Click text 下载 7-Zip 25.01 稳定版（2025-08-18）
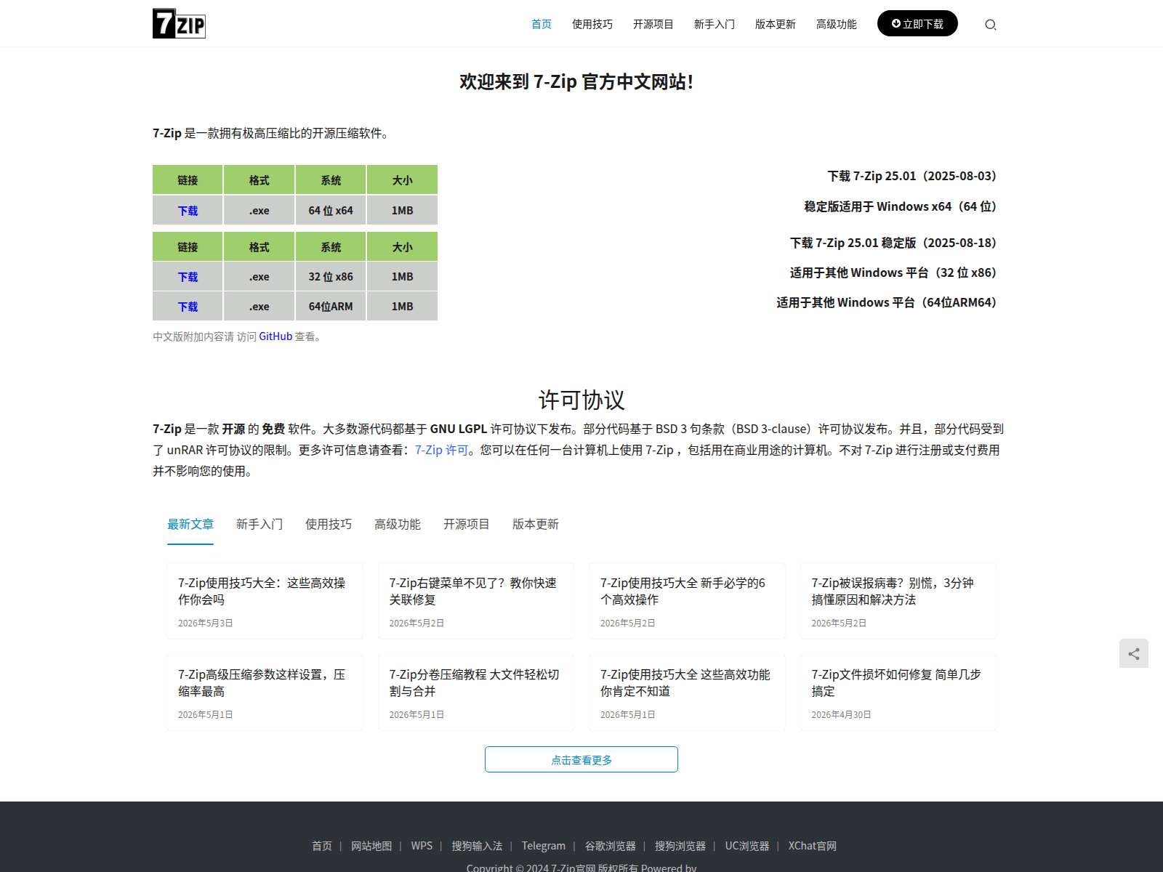The image size is (1163, 872). point(893,243)
